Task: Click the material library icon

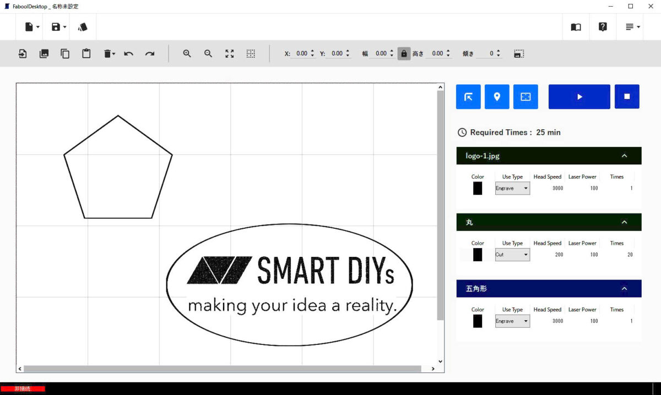Action: (x=83, y=27)
